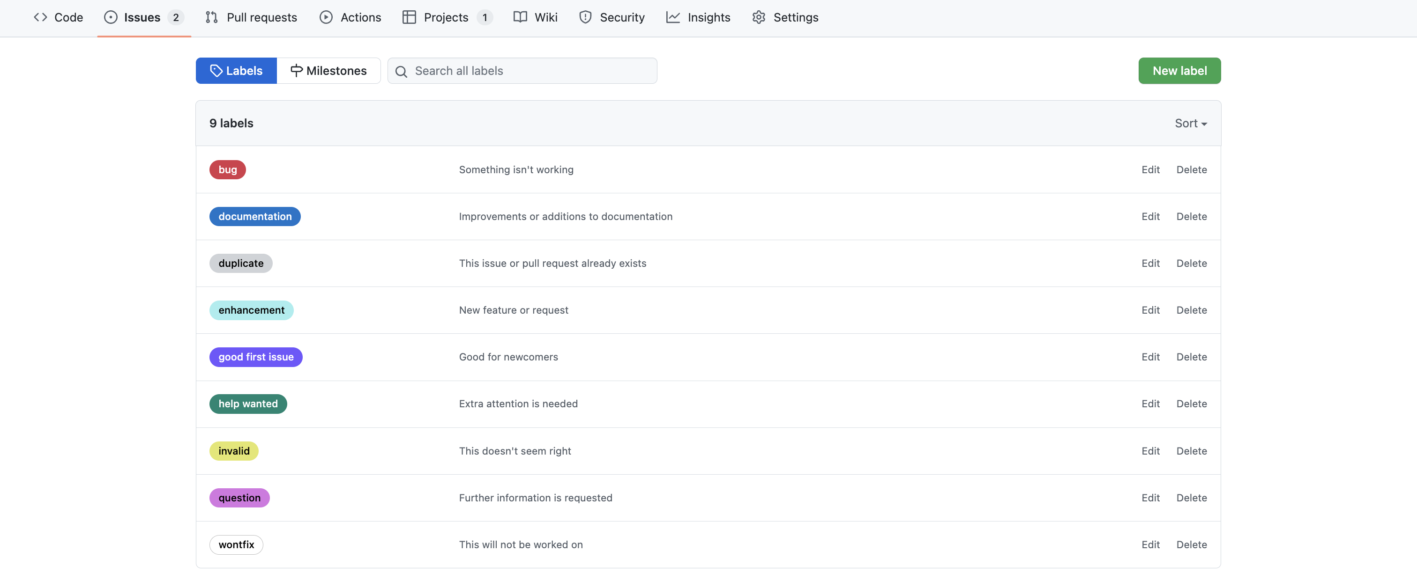Open the Insights graph icon

(673, 17)
